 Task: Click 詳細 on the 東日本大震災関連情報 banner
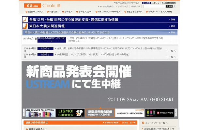click(172, 26)
